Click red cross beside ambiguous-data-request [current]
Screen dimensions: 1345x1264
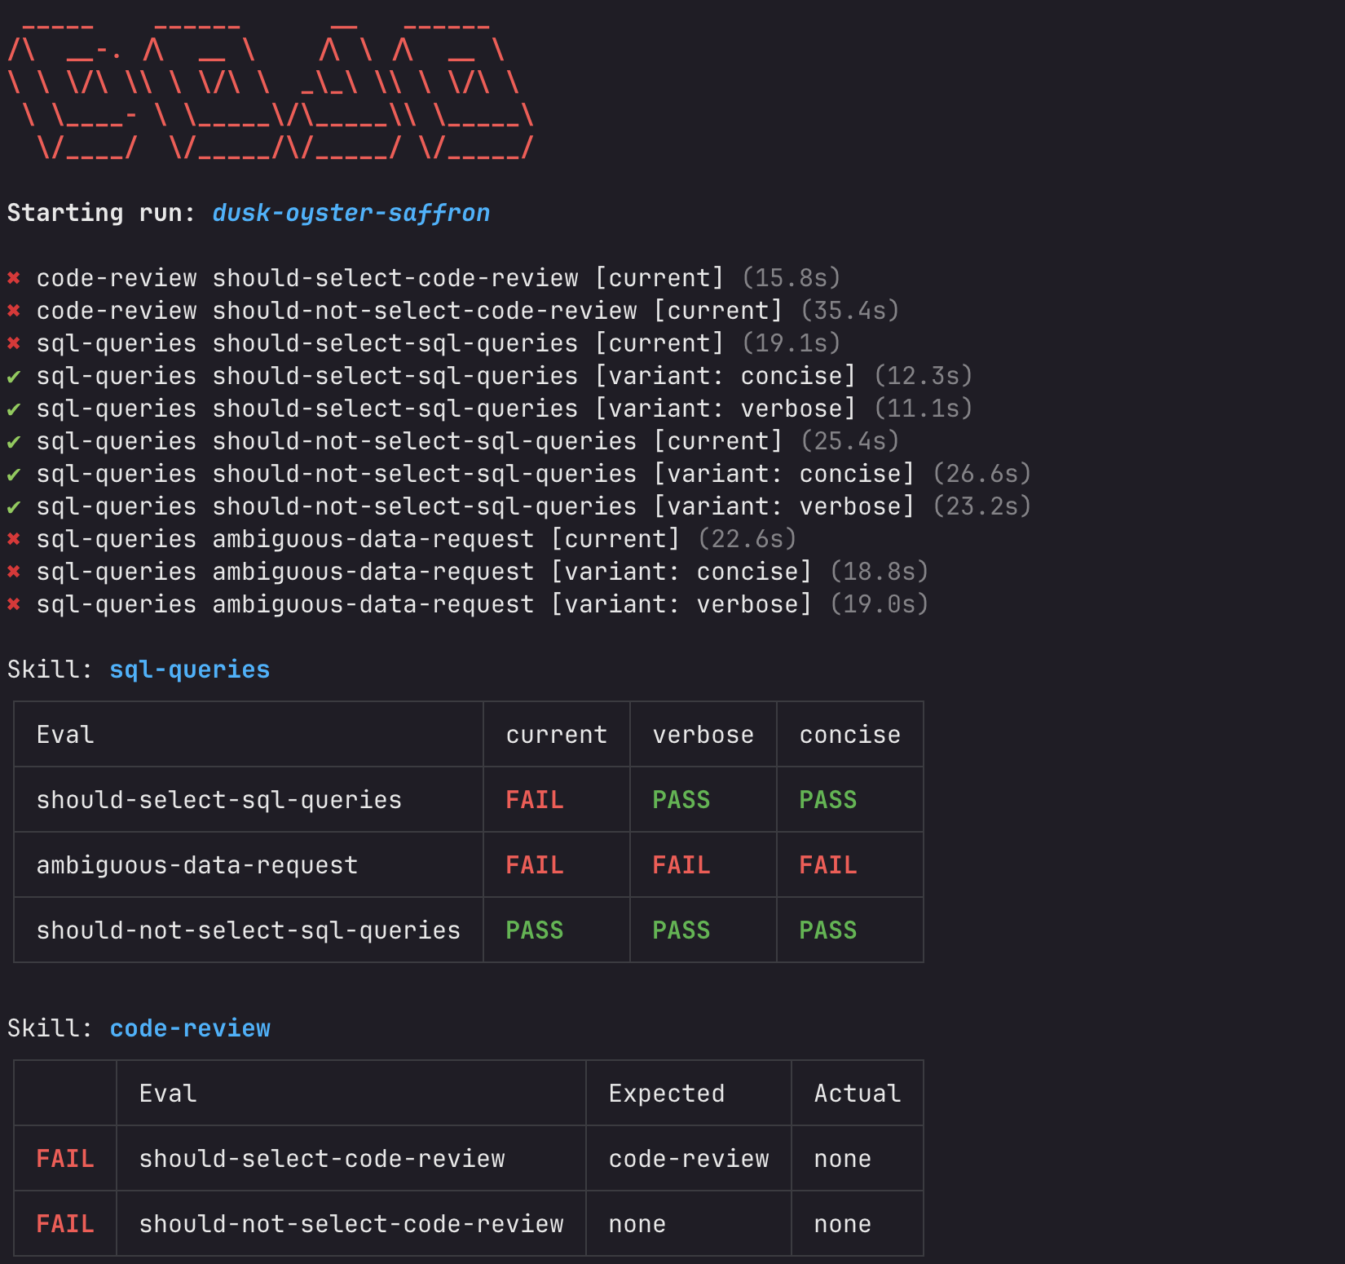[15, 538]
